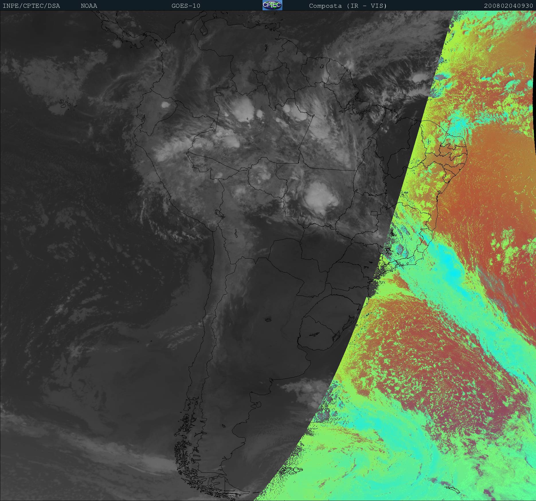Click the small round bright cloud over Peru
The width and height of the screenshot is (536, 501).
coord(165,105)
